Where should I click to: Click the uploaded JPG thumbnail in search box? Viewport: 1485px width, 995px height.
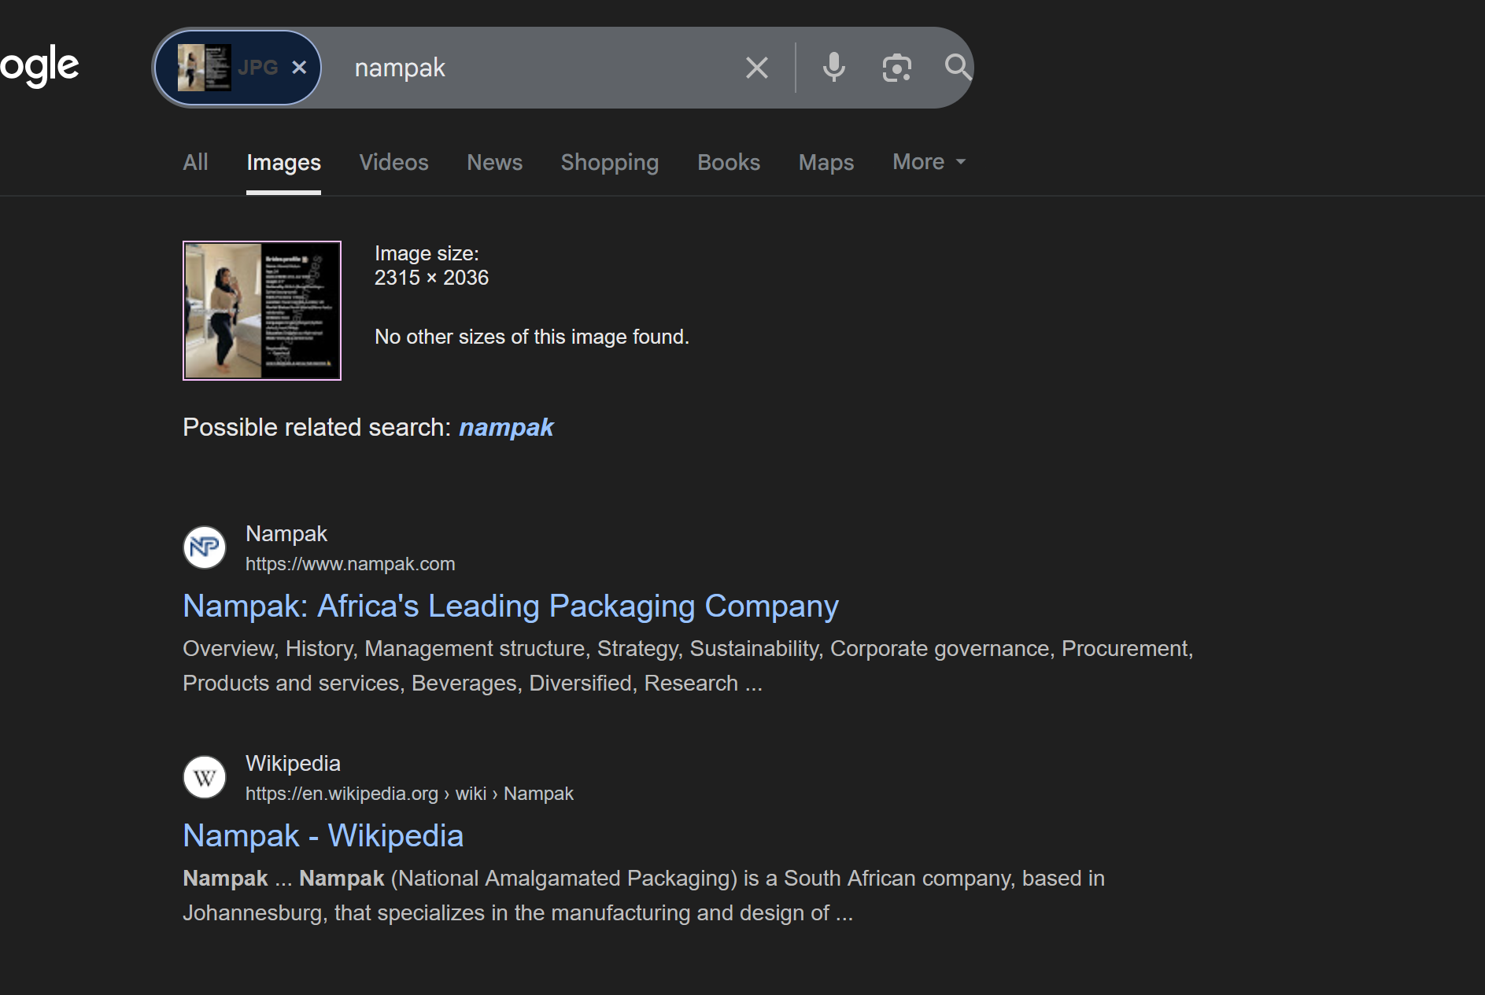(x=204, y=68)
